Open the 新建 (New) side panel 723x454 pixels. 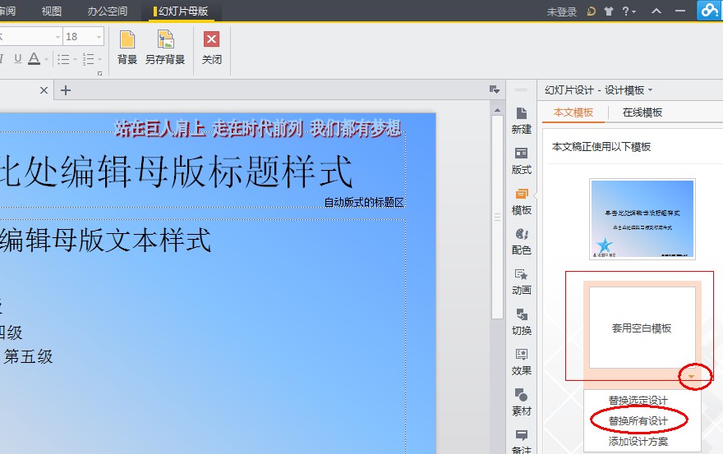coord(522,121)
